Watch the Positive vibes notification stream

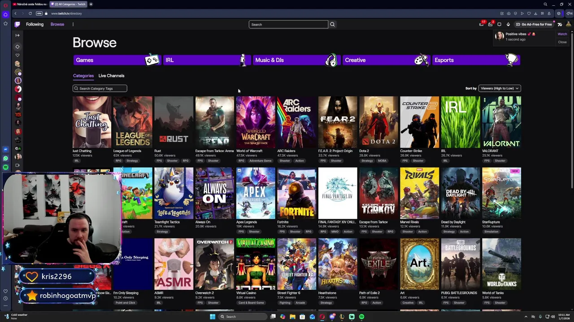(x=562, y=34)
